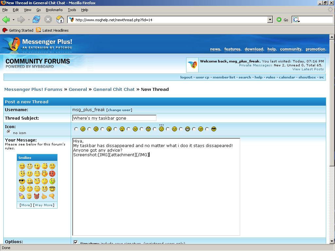Insert the red devil smiley
Viewport: 335px width, 251px height.
click(x=37, y=196)
